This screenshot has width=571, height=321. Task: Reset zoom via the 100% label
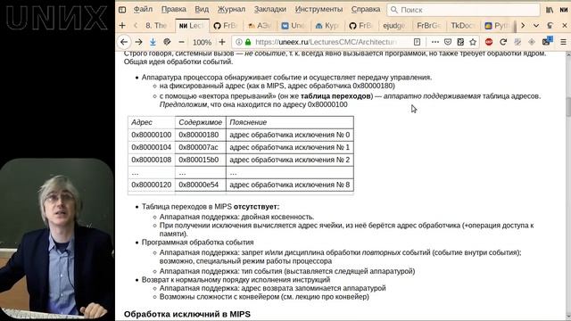(202, 42)
